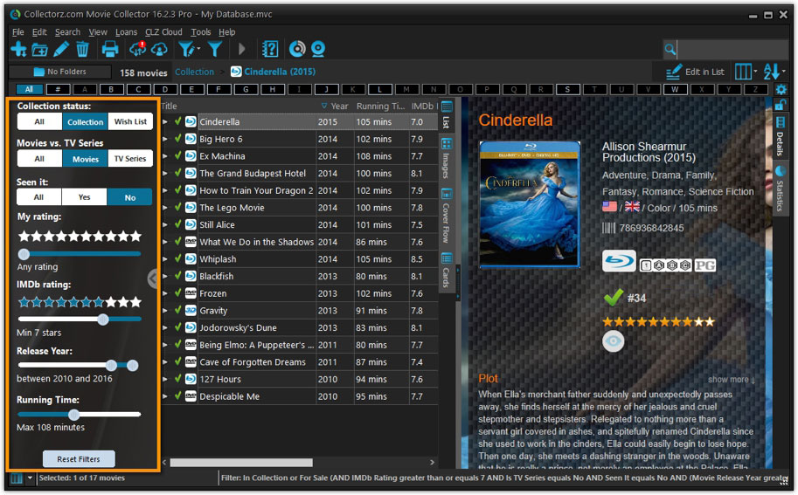Click the Cinderella cover thumbnail
Viewport: 798px width, 495px height.
tap(530, 204)
